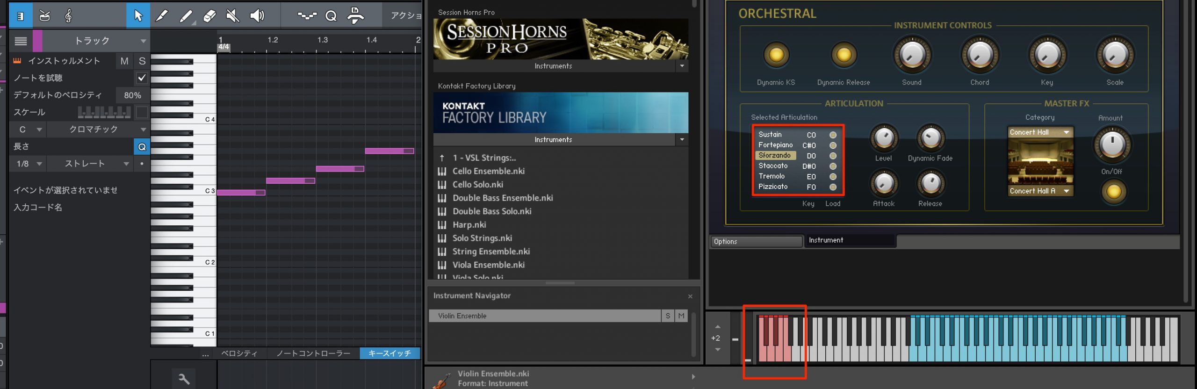Open the 1/8 quantize value dropdown
The height and width of the screenshot is (389, 1197).
[28, 164]
